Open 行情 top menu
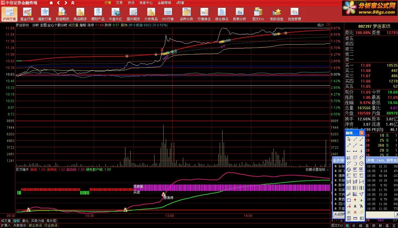398x228 pixels. click(108, 3)
